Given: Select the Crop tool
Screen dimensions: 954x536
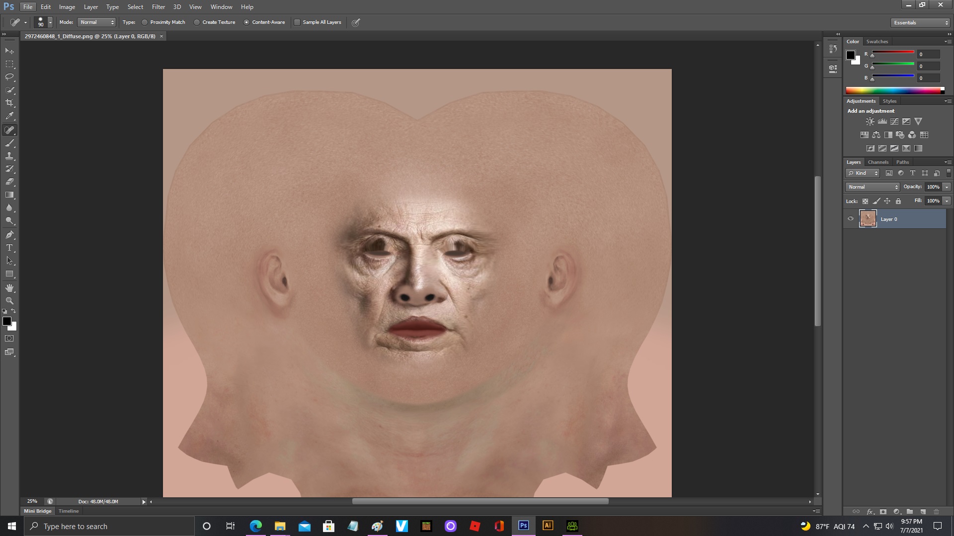Looking at the screenshot, I should pyautogui.click(x=9, y=103).
